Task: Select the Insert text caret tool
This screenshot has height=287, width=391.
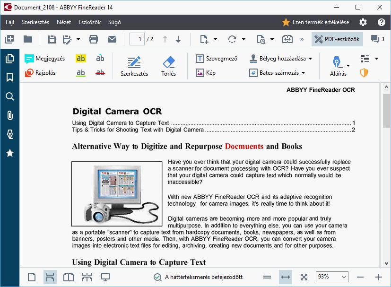Action: (100, 58)
